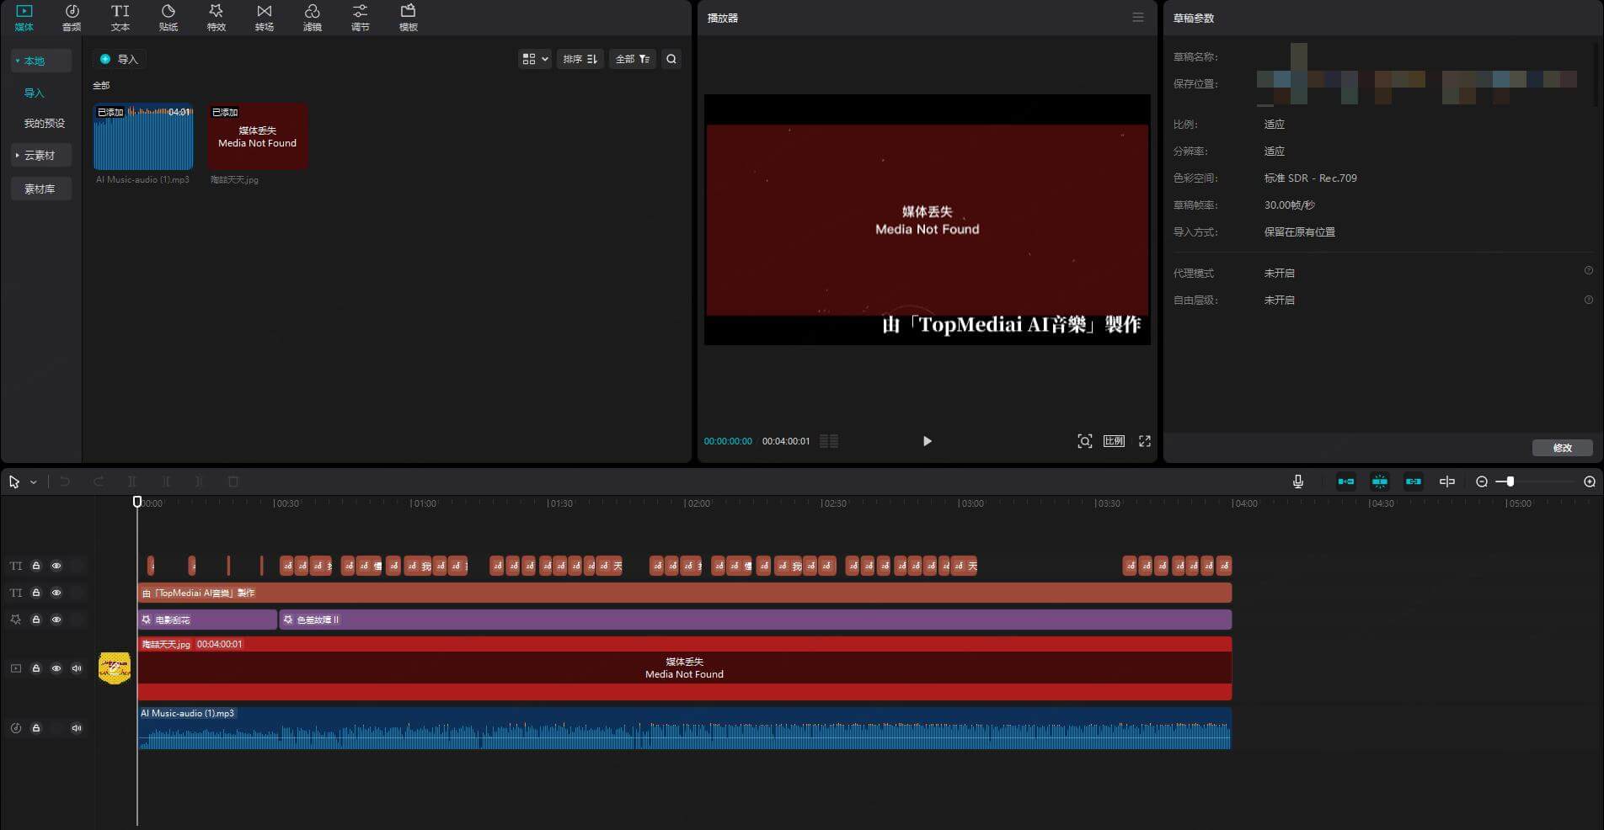Image resolution: width=1604 pixels, height=830 pixels.
Task: Hide the effects track with eye icon
Action: click(x=56, y=620)
